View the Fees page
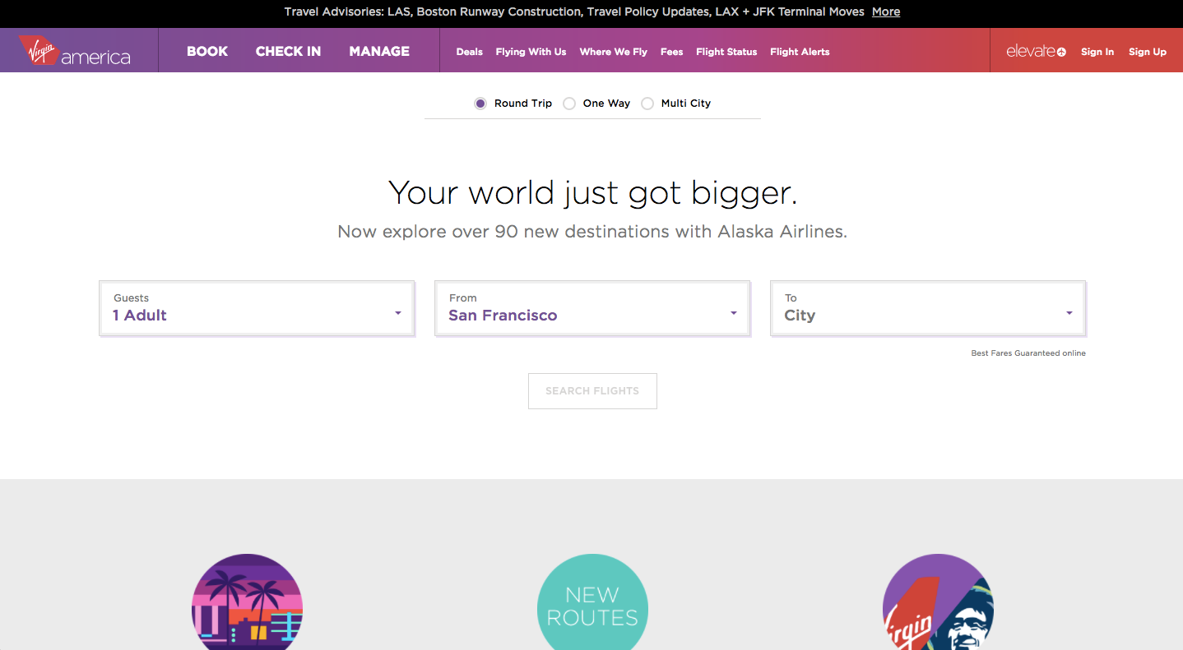 pos(672,52)
